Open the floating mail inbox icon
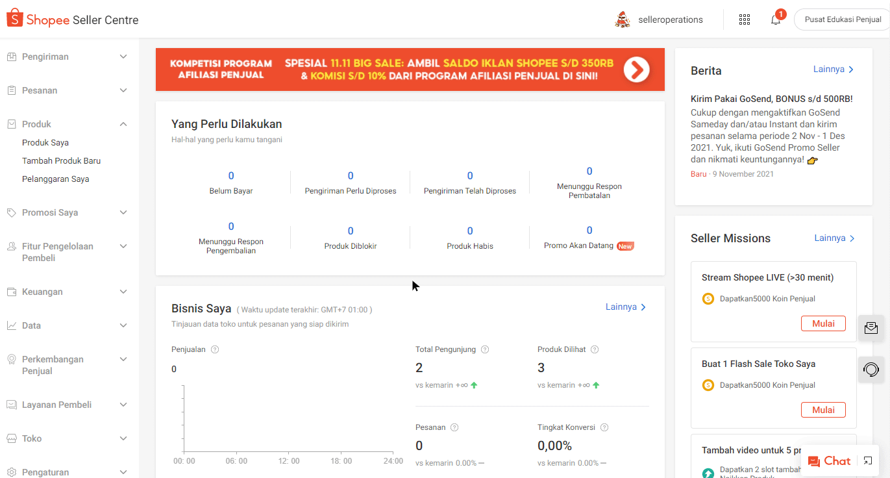Viewport: 890px width, 478px height. [x=871, y=328]
